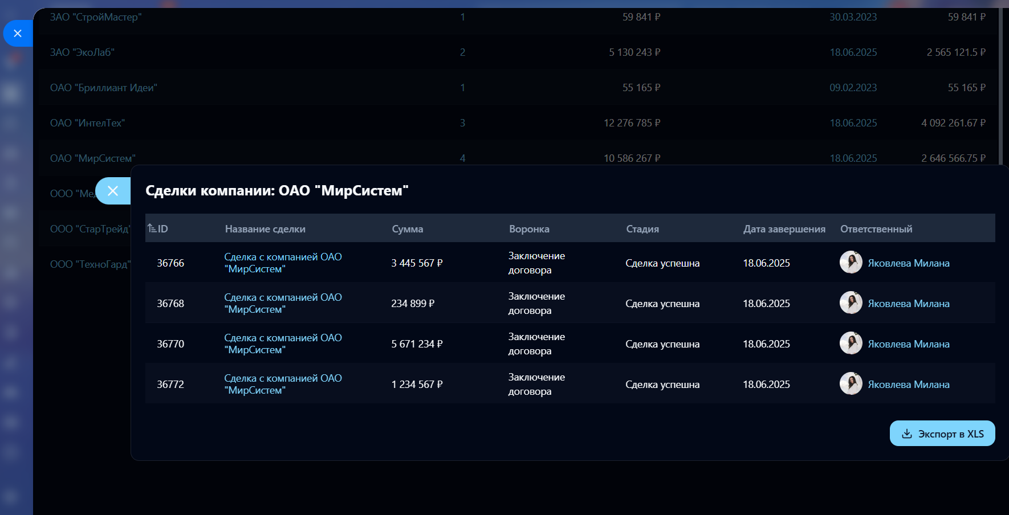Image resolution: width=1009 pixels, height=515 pixels.
Task: Sort by the Сумма column header
Action: pos(407,229)
